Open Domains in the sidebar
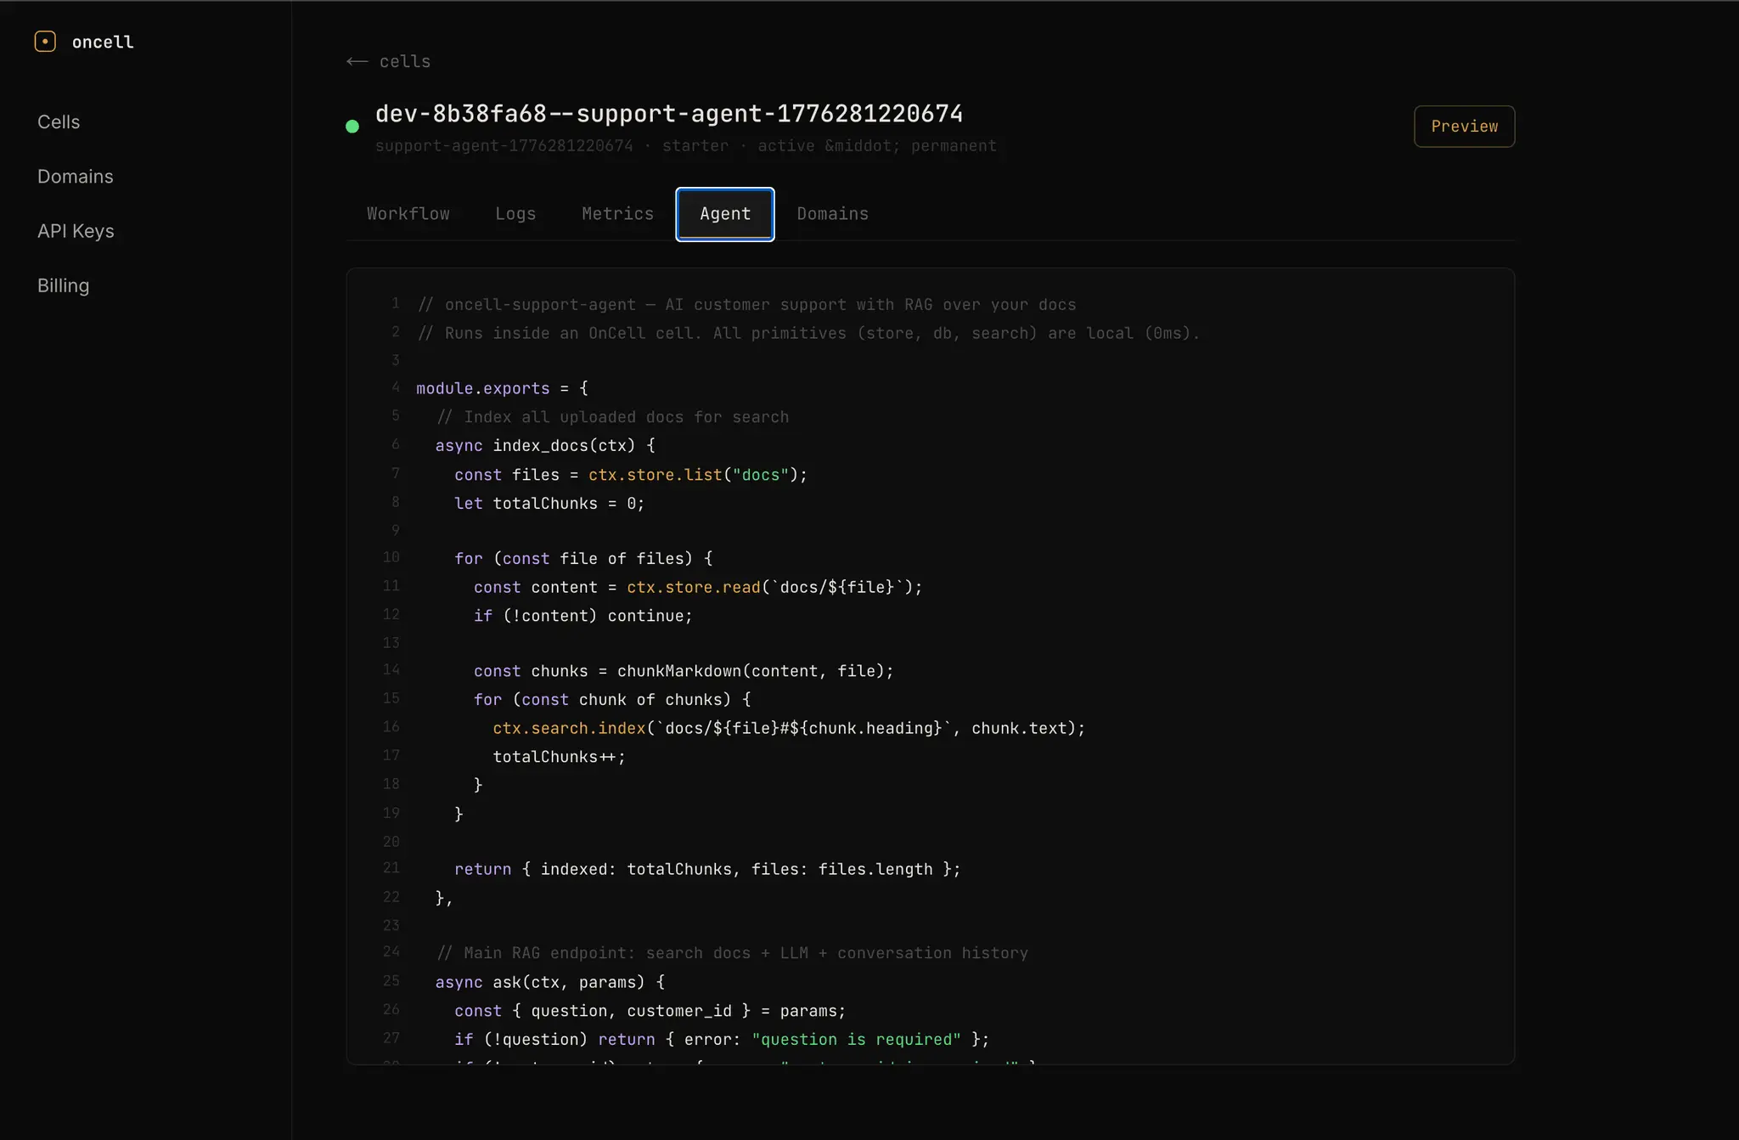Viewport: 1739px width, 1140px height. coord(76,177)
